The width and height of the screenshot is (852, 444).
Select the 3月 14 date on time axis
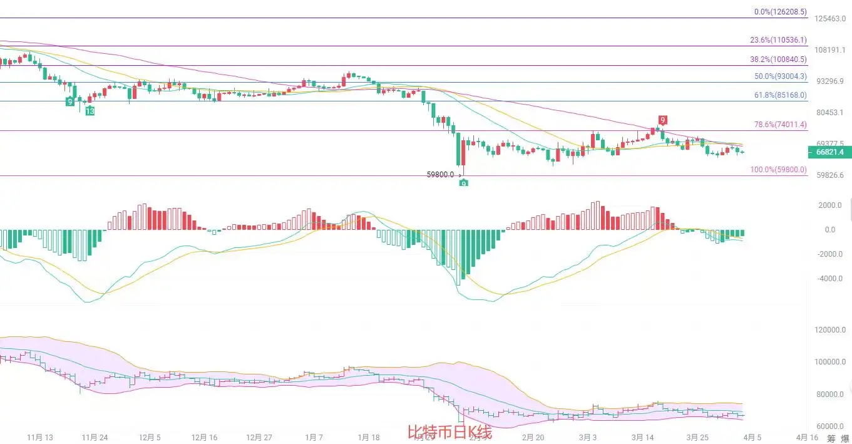[x=643, y=437]
